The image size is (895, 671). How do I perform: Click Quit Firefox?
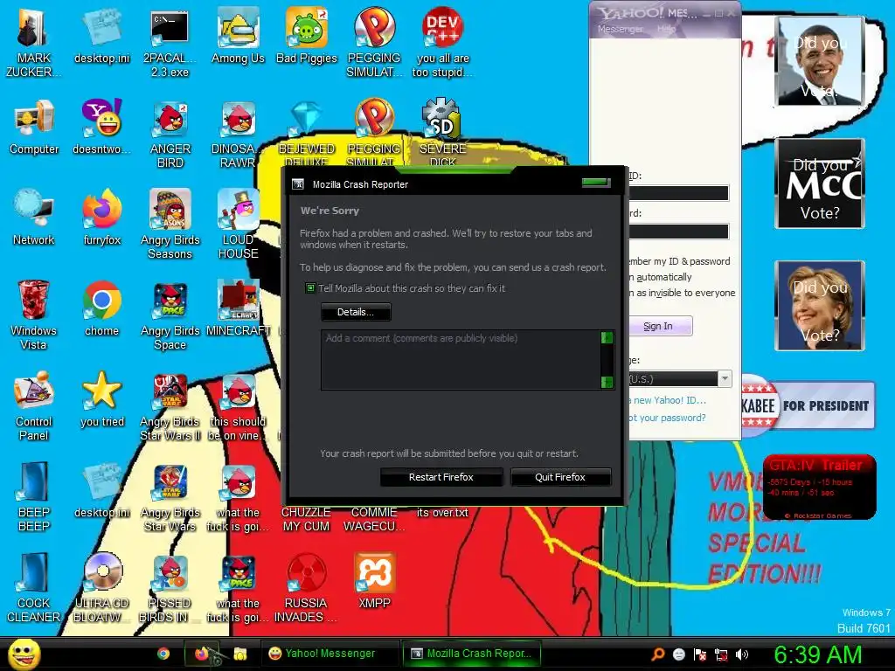coord(560,477)
